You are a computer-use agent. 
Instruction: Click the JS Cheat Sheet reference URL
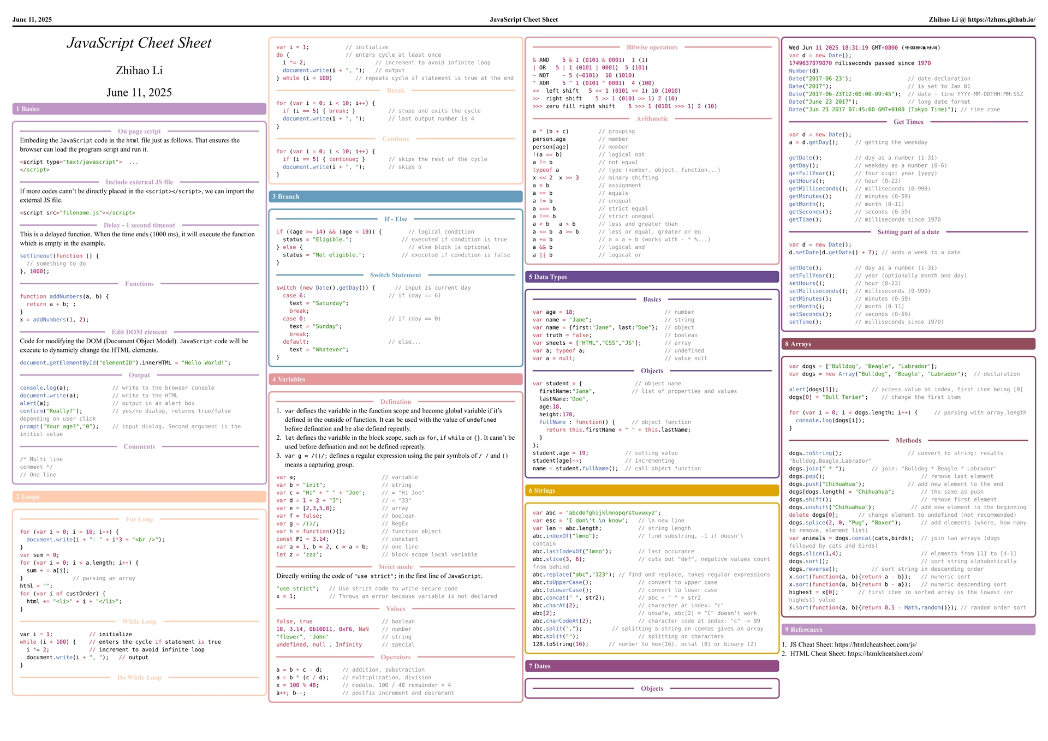point(875,644)
